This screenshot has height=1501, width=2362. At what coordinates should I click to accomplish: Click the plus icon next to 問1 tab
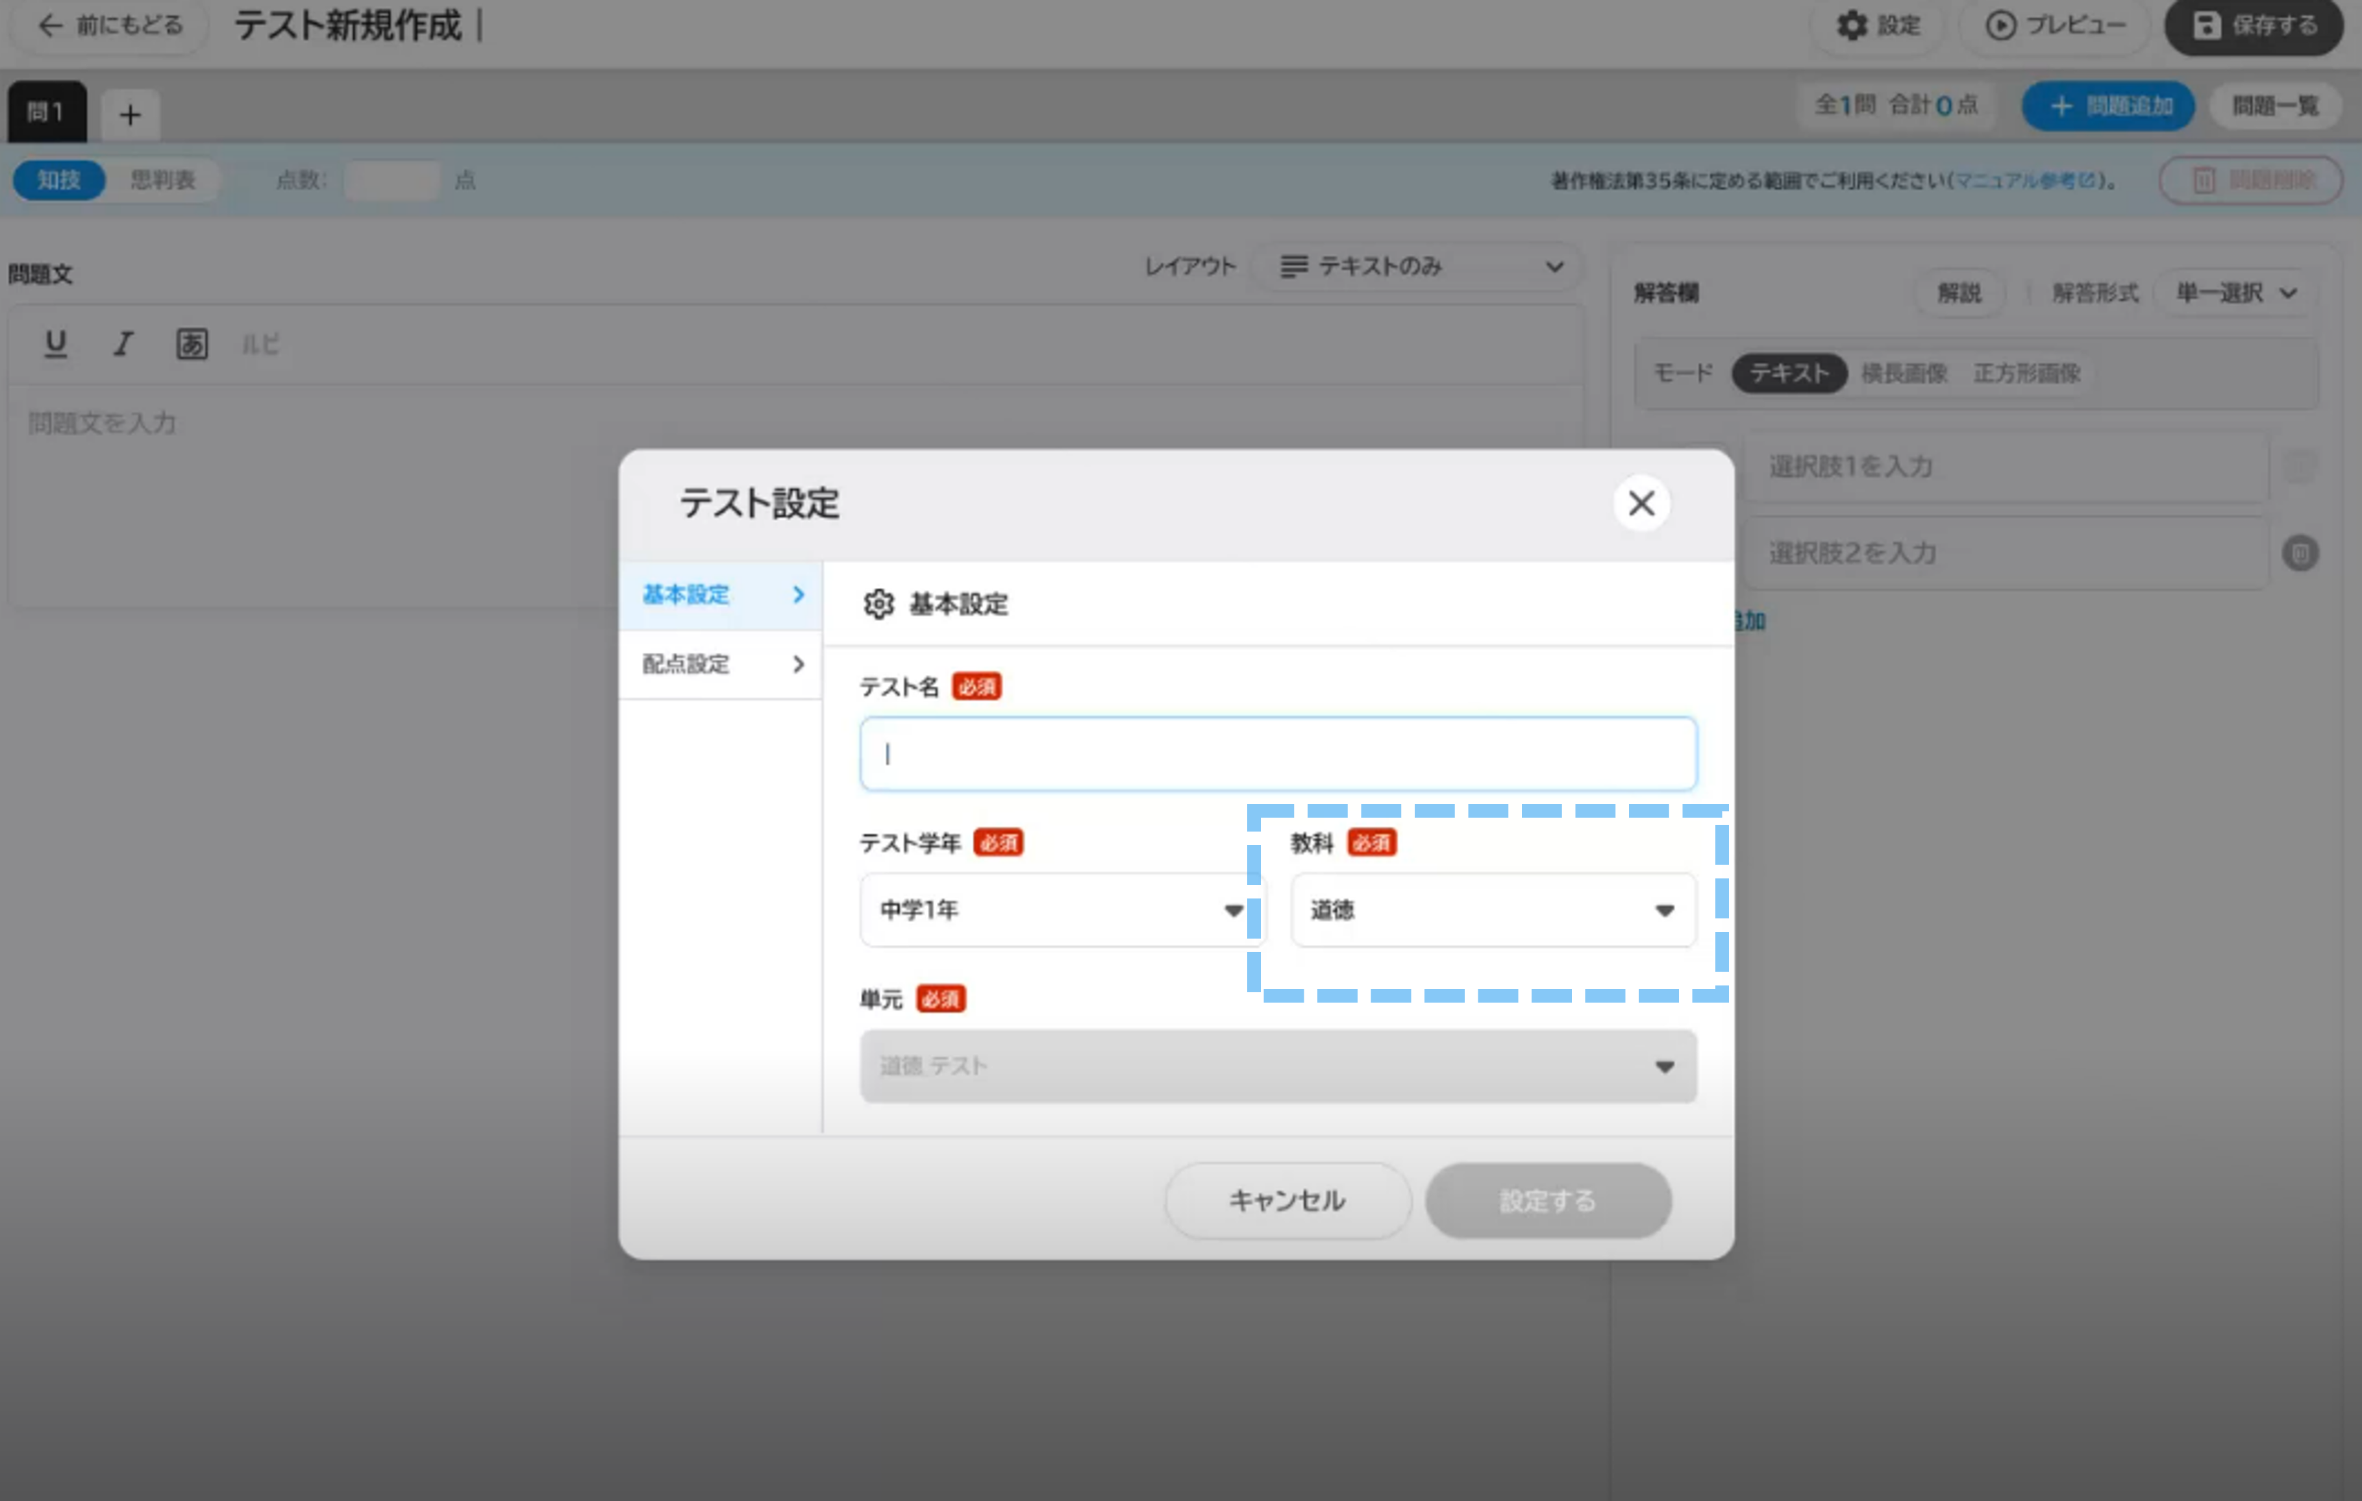click(129, 115)
